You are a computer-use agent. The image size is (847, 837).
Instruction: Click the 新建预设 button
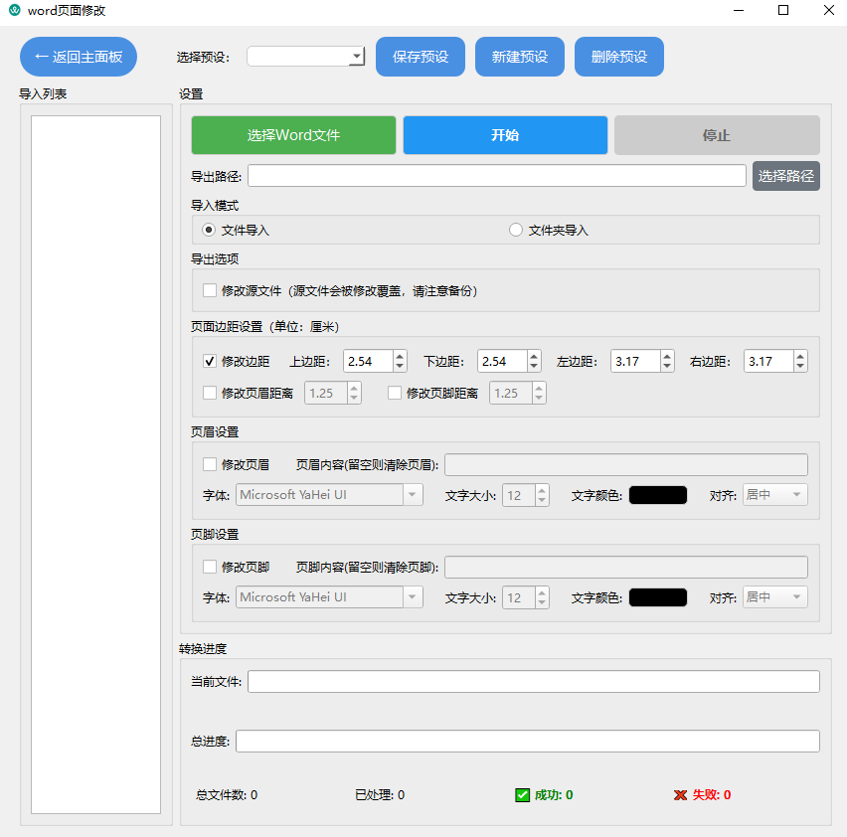tap(519, 56)
